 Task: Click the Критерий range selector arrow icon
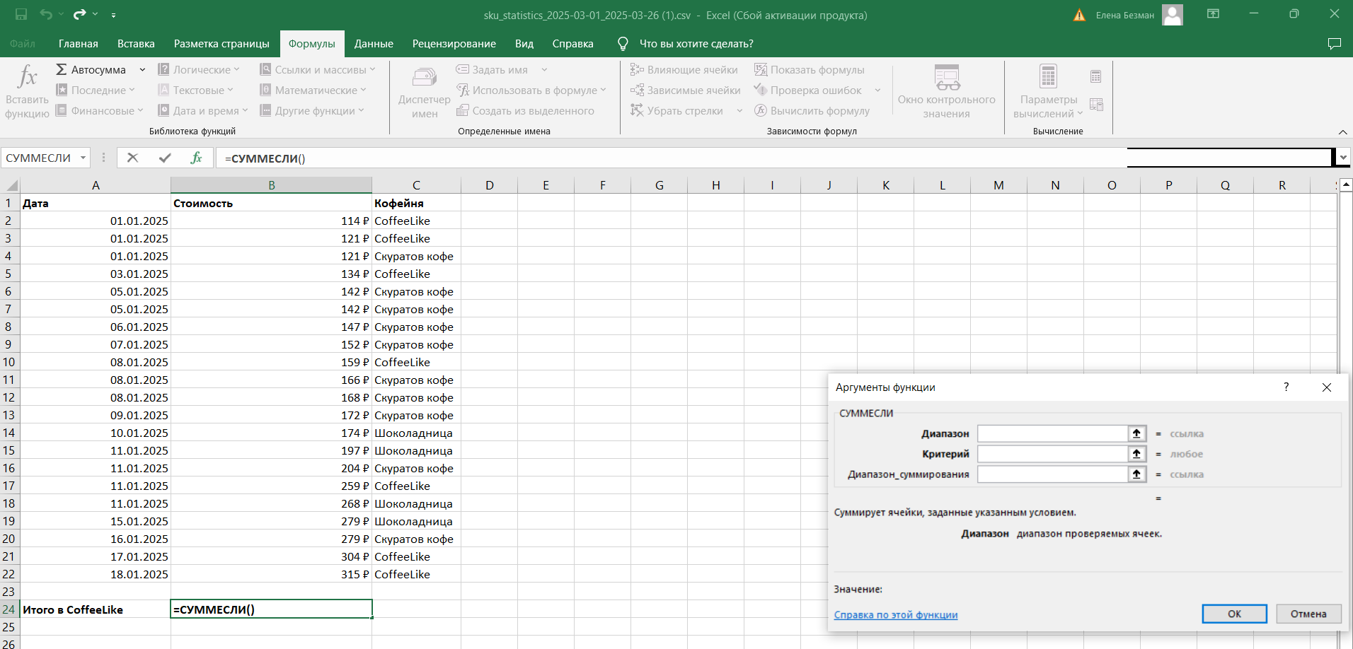[1136, 454]
